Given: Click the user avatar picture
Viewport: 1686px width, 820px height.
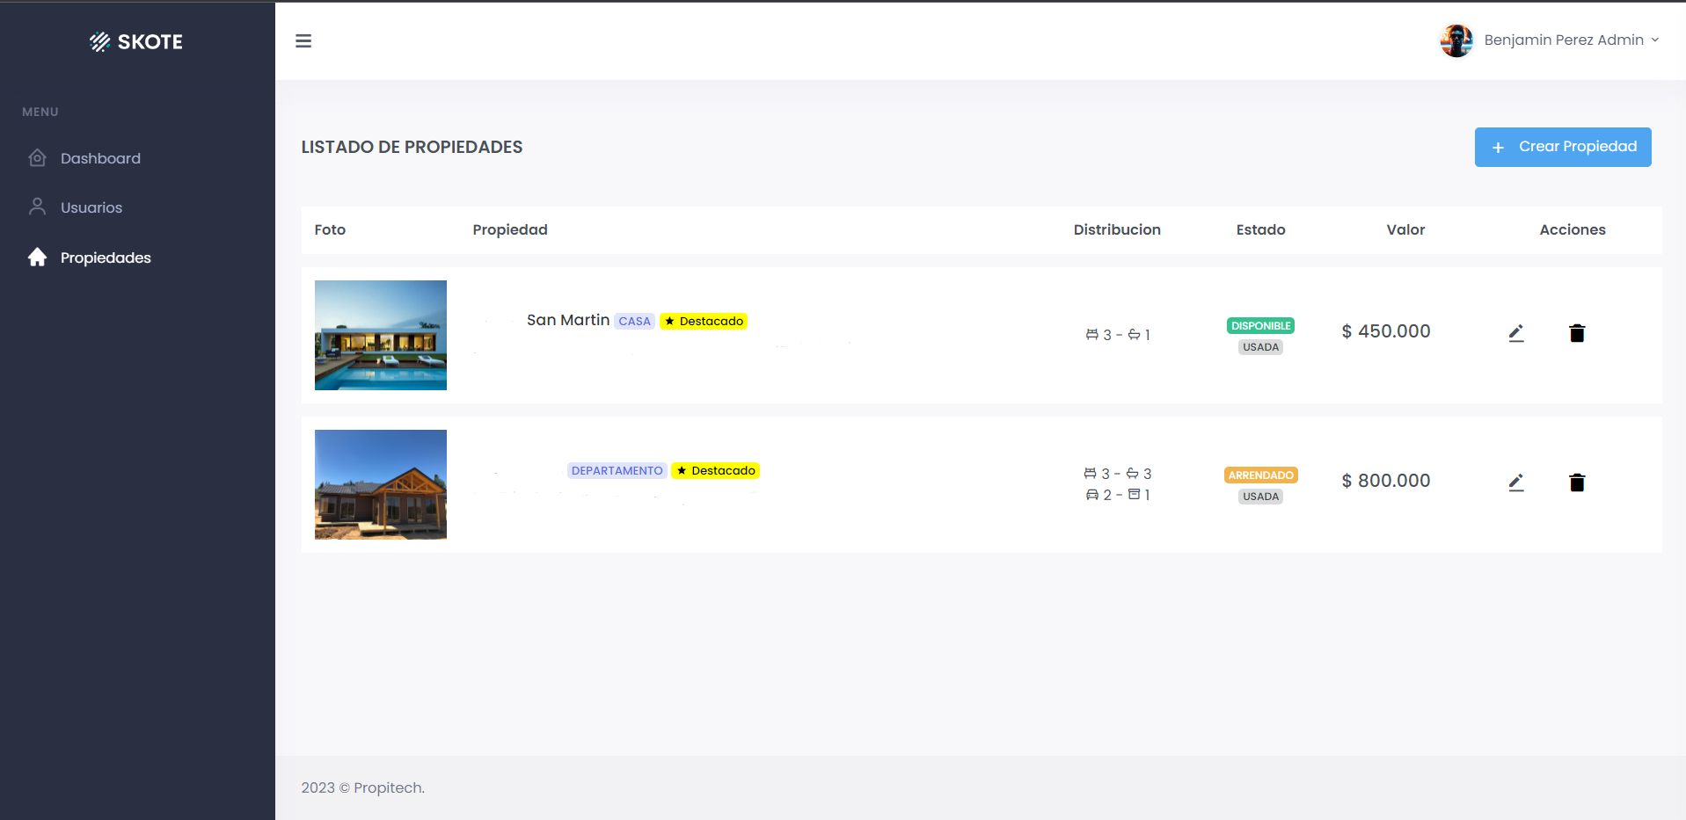Looking at the screenshot, I should pyautogui.click(x=1456, y=40).
